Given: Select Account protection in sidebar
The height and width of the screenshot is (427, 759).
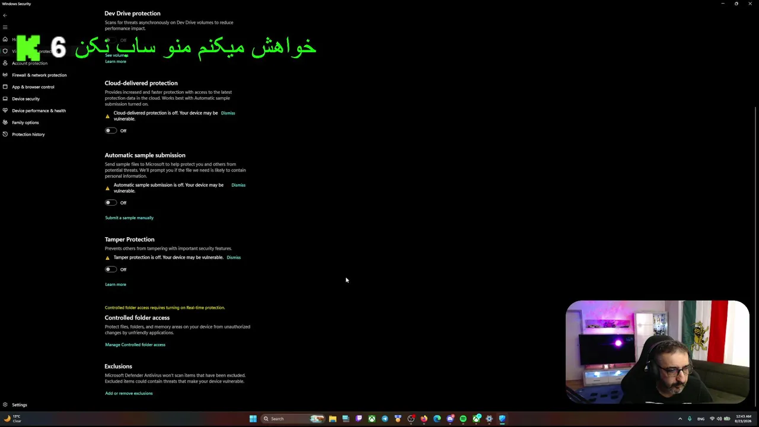Looking at the screenshot, I should (x=30, y=63).
